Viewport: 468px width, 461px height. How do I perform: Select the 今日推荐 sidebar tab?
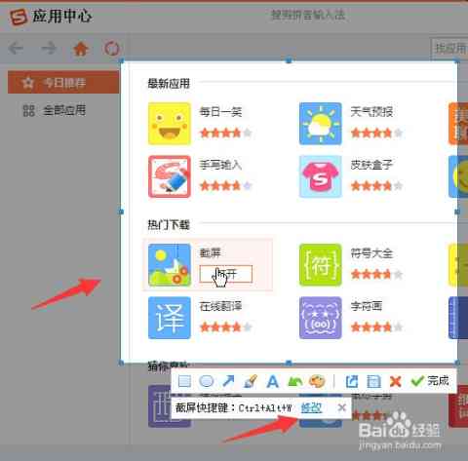pos(63,83)
